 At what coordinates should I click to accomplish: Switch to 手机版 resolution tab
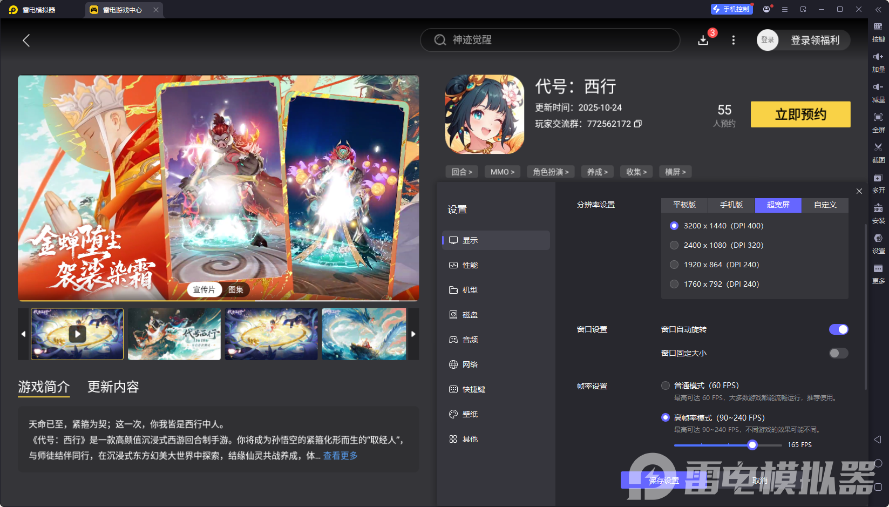point(731,205)
